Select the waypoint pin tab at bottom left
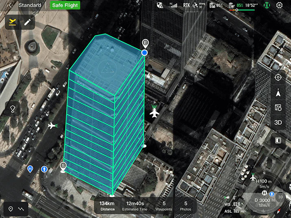Viewport: 291px width, 218px height. [11, 209]
